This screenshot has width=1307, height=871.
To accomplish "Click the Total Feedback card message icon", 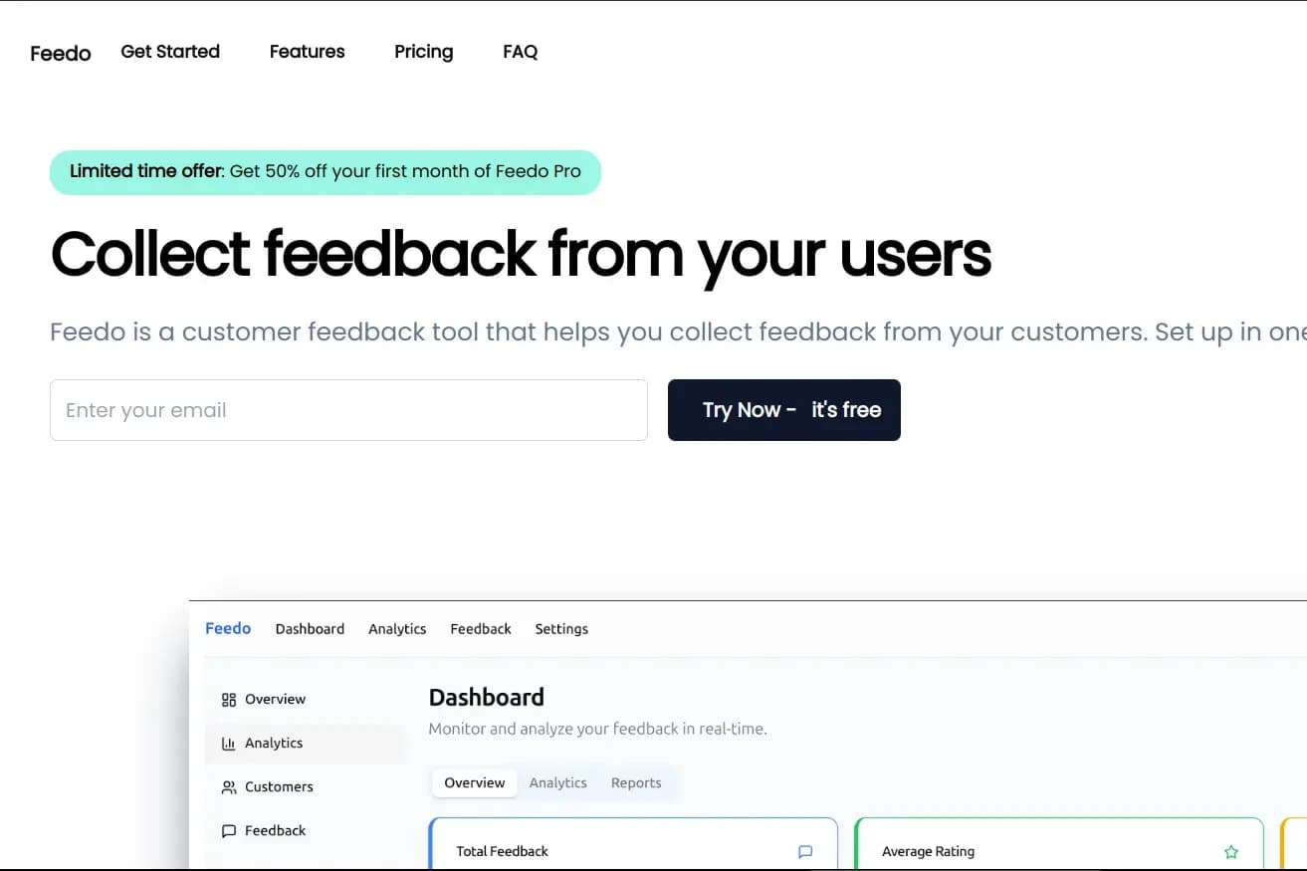I will pyautogui.click(x=805, y=852).
